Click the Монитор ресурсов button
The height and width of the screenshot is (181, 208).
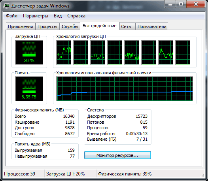tap(117, 155)
